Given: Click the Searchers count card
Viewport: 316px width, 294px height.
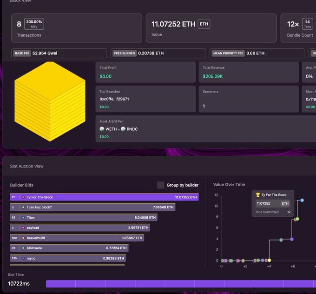Looking at the screenshot, I should click(249, 99).
